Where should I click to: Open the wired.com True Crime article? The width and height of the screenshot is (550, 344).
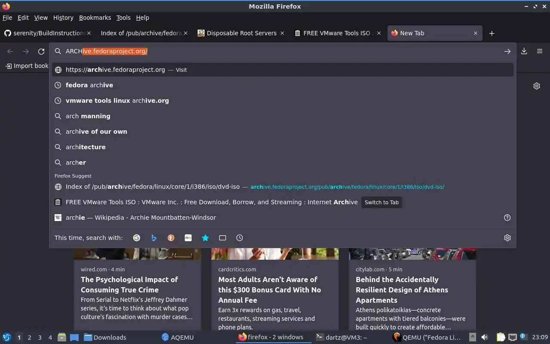click(x=137, y=288)
